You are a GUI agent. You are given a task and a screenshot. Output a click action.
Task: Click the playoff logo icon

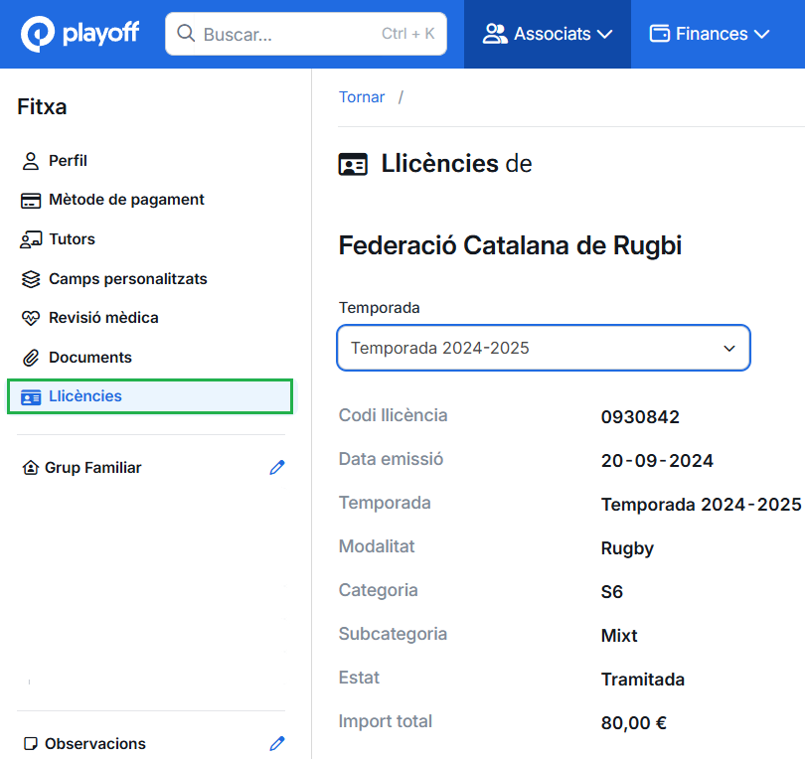click(x=38, y=34)
